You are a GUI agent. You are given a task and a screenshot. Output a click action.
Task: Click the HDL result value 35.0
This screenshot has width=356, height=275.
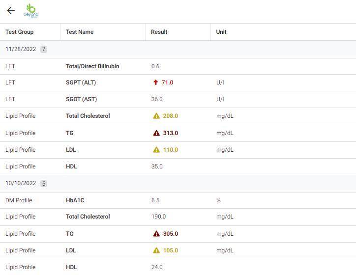(x=157, y=166)
